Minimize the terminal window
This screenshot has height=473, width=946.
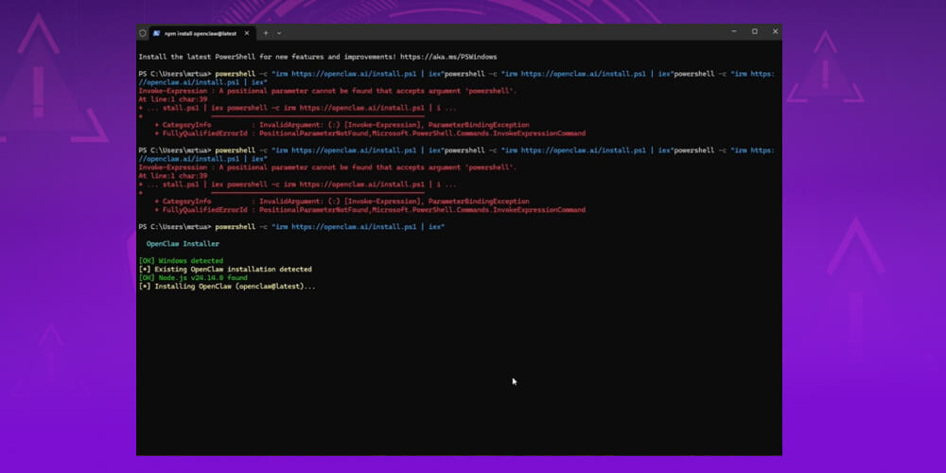tap(734, 31)
